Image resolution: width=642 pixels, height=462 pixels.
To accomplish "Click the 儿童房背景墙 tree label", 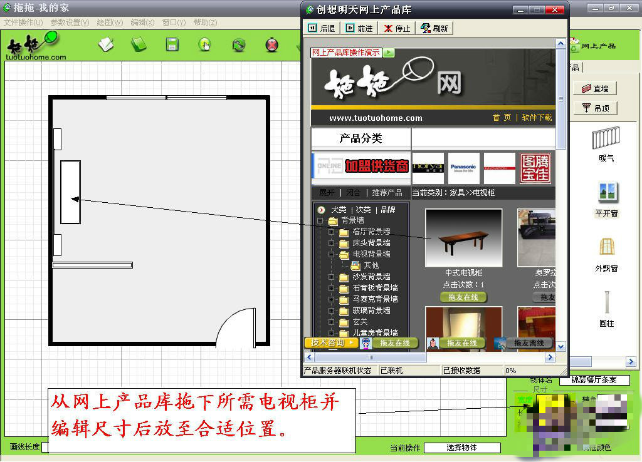I will [375, 333].
